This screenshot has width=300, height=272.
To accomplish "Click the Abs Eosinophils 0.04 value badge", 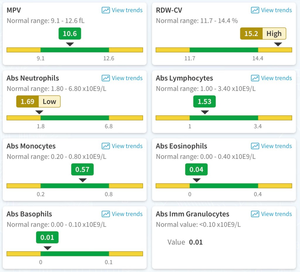I will coord(196,169).
